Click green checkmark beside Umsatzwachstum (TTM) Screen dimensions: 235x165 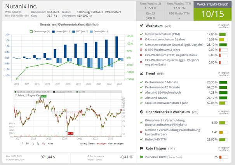(141, 34)
